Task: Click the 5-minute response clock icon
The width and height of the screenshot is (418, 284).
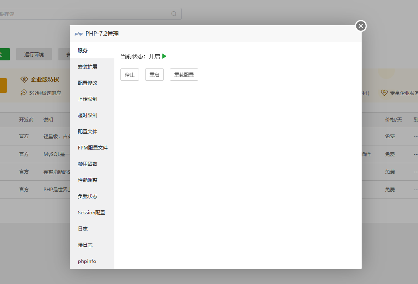Action: point(24,93)
